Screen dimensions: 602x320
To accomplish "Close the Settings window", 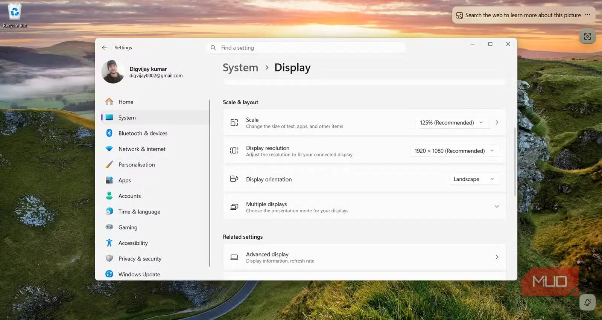I will click(x=508, y=44).
